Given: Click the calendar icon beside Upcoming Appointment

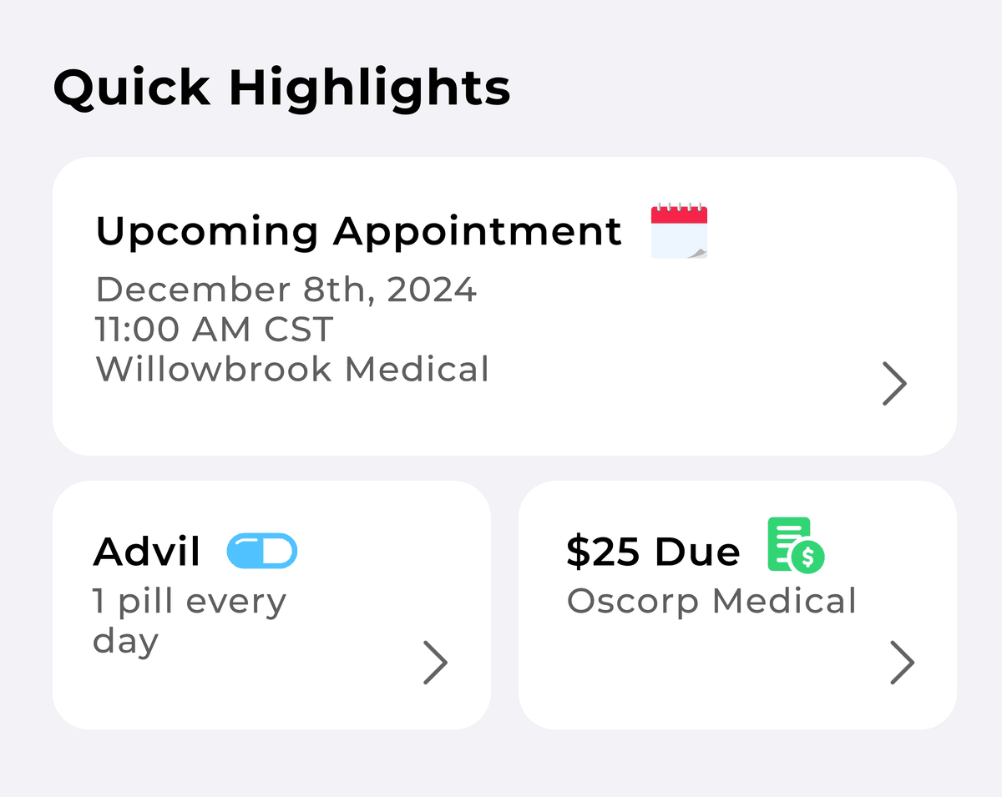Looking at the screenshot, I should 679,231.
